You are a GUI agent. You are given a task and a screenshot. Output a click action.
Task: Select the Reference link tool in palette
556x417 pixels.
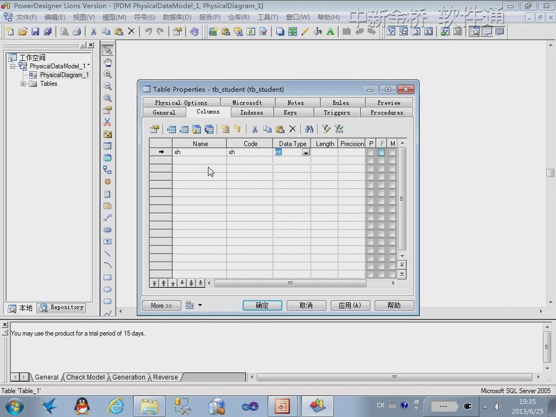[x=108, y=170]
